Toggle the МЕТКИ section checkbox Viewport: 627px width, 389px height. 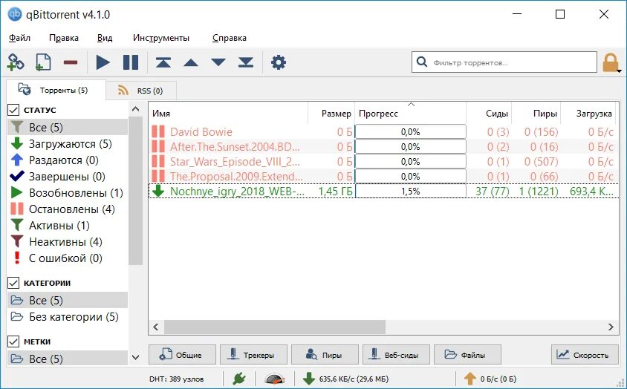pos(13,341)
